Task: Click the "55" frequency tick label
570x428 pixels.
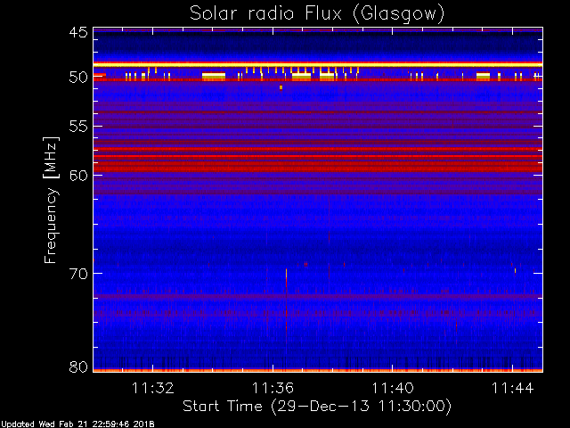Action: click(x=78, y=127)
